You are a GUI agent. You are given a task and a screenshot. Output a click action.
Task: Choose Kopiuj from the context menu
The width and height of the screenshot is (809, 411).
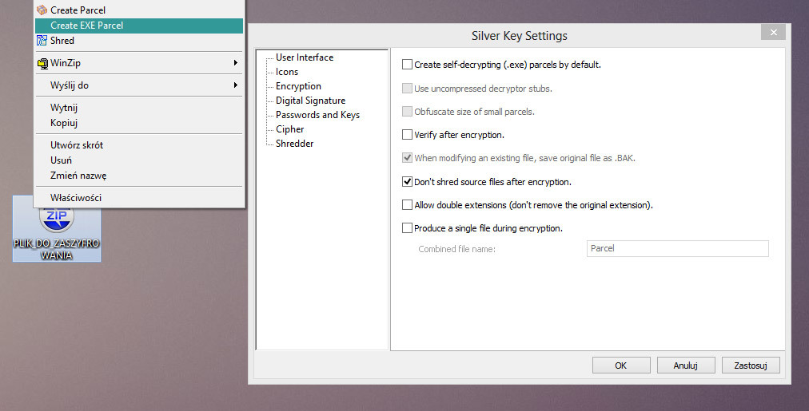[139, 123]
